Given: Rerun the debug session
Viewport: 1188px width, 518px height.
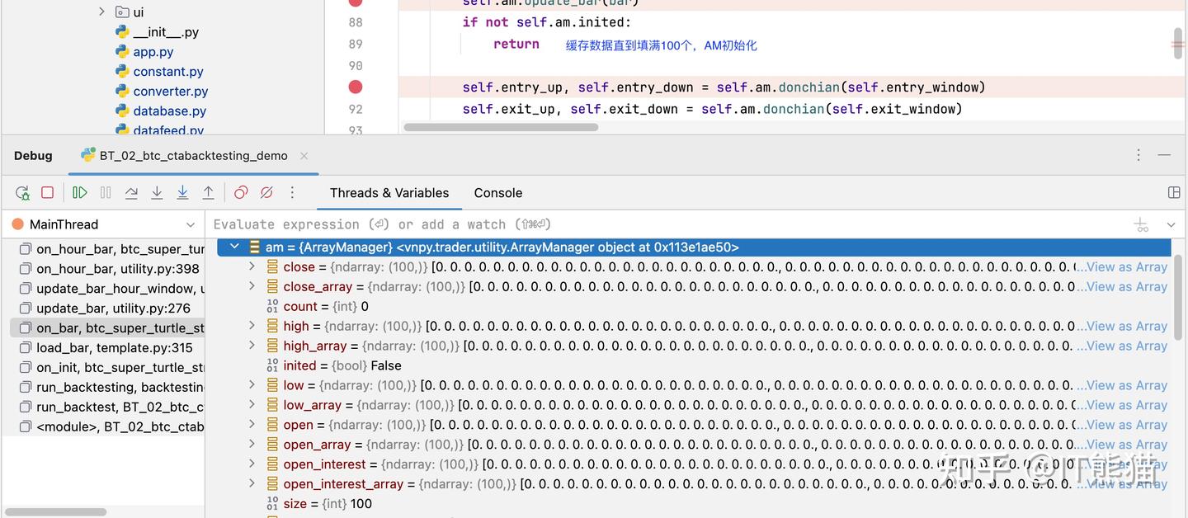Looking at the screenshot, I should pos(21,192).
